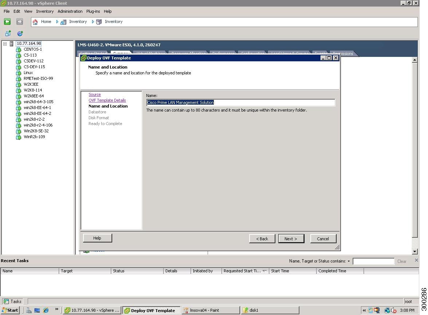Open the Name, Target or Status filter dropdown
The width and height of the screenshot is (428, 315).
(349, 261)
